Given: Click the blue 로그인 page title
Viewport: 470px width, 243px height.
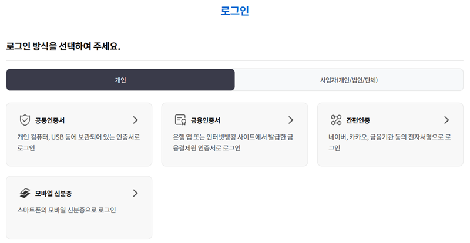Looking at the screenshot, I should click(234, 11).
